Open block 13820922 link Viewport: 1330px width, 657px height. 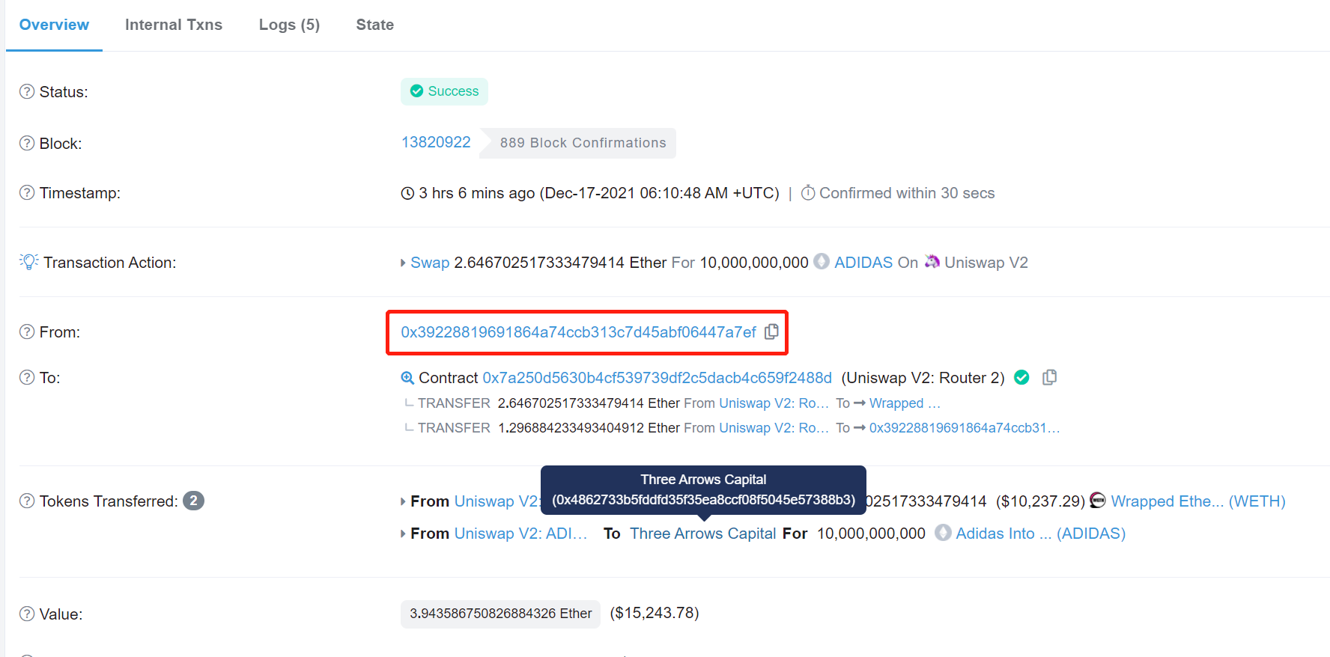click(436, 142)
